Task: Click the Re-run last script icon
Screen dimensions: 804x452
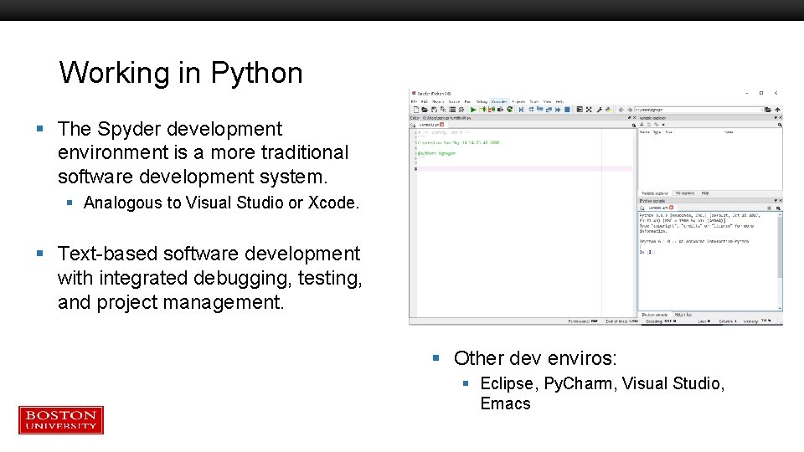Action: click(510, 109)
